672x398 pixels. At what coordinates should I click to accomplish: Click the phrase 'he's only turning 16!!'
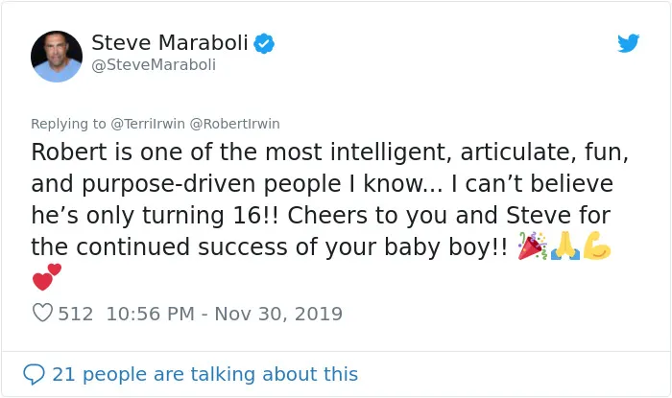[155, 215]
